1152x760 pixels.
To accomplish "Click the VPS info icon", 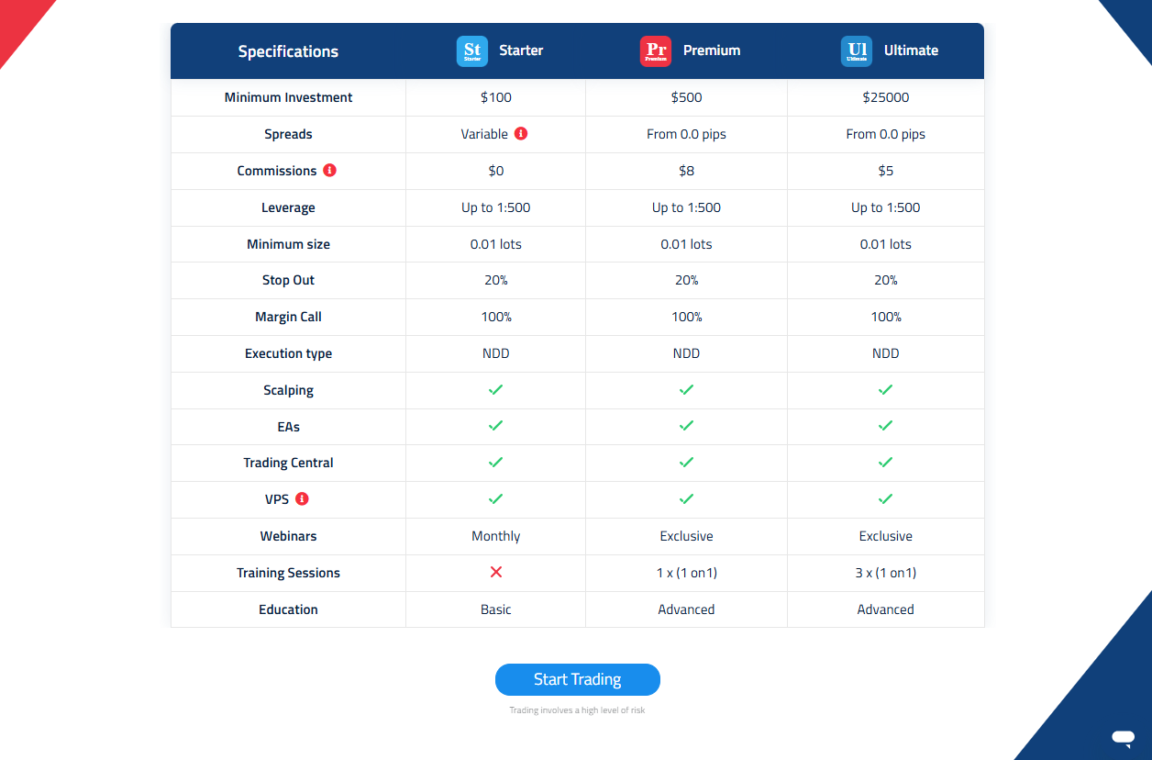I will click(x=302, y=499).
